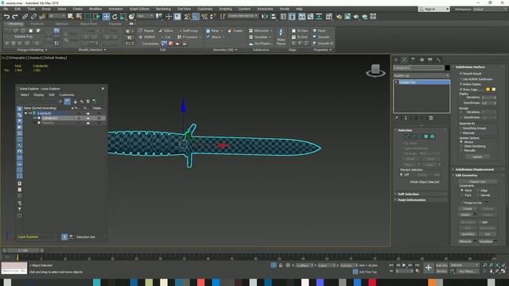The width and height of the screenshot is (509, 286).
Task: Toggle Show Cage checkbox
Action: click(461, 89)
